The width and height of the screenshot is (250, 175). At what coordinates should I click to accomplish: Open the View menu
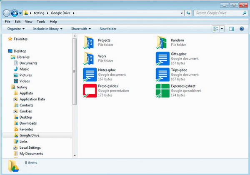tap(29, 21)
